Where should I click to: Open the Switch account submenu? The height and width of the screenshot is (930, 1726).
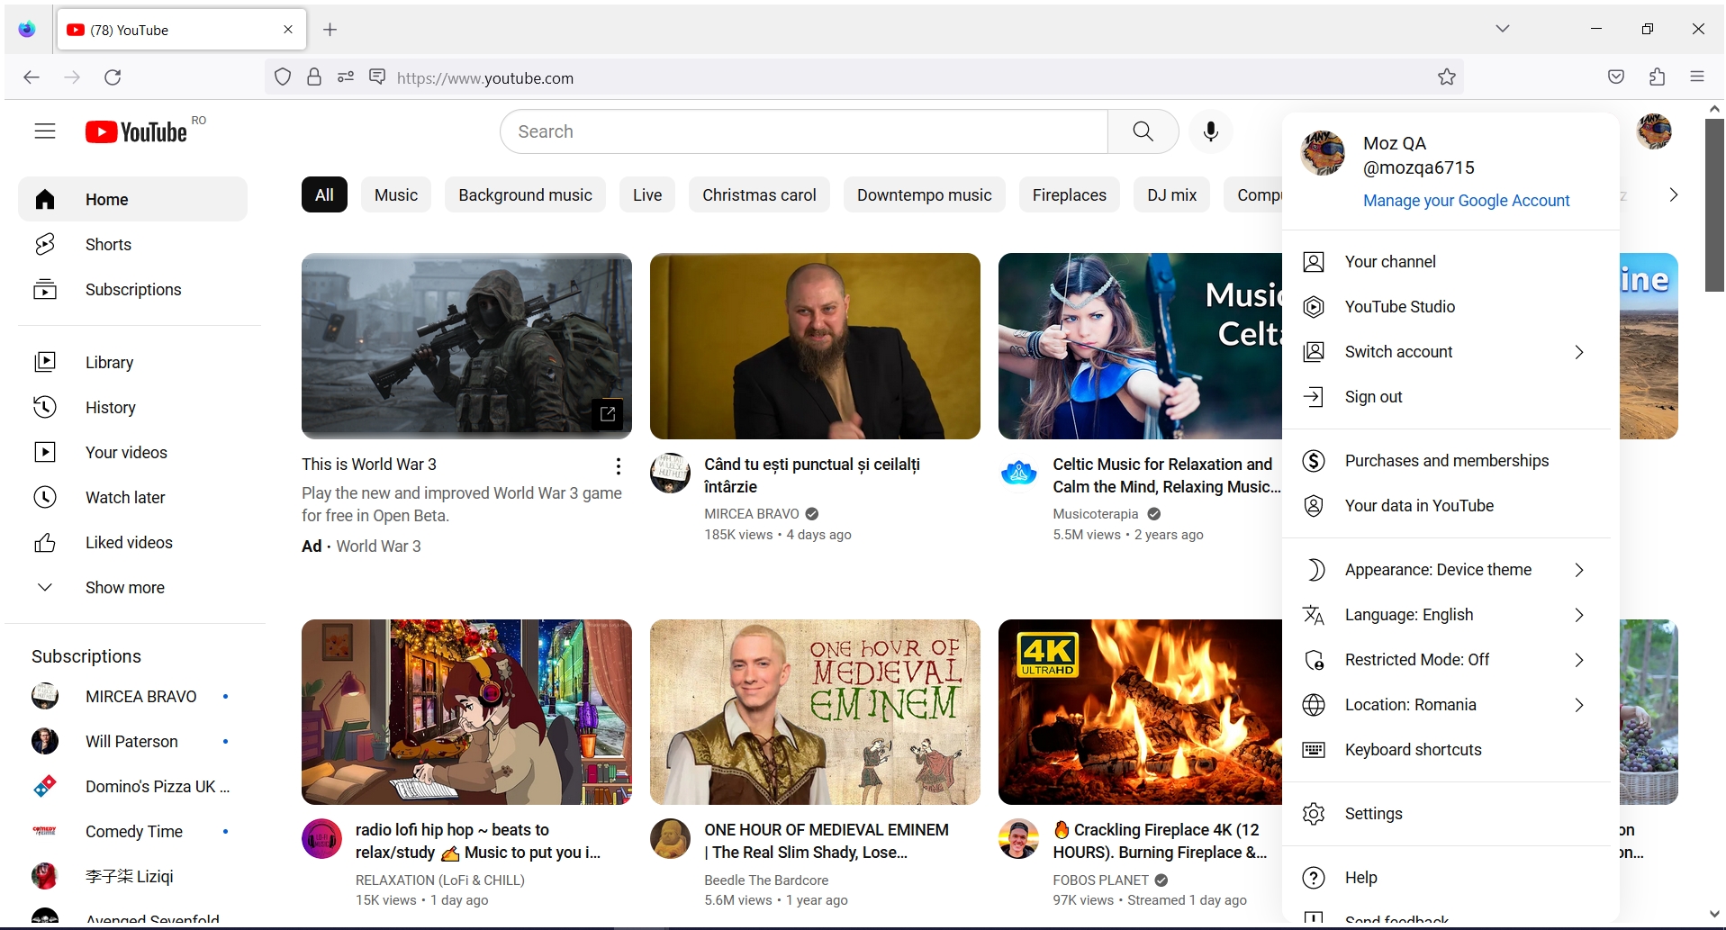[1398, 351]
